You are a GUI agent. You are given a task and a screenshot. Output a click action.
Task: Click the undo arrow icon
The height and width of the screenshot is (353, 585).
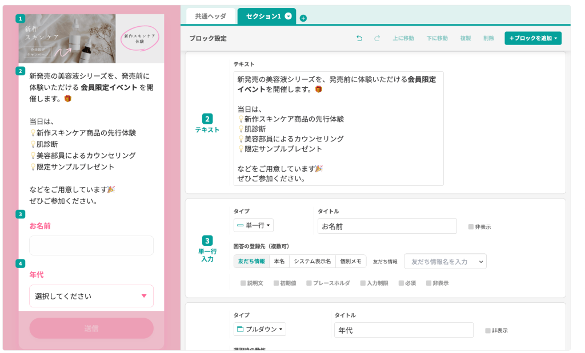tap(359, 38)
